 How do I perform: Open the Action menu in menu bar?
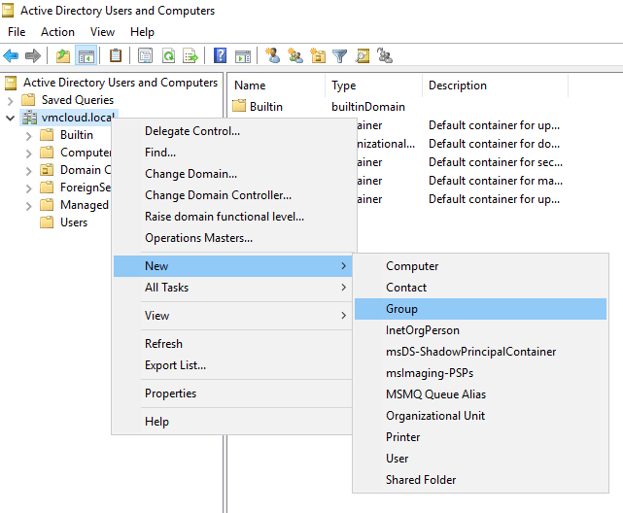coord(57,32)
